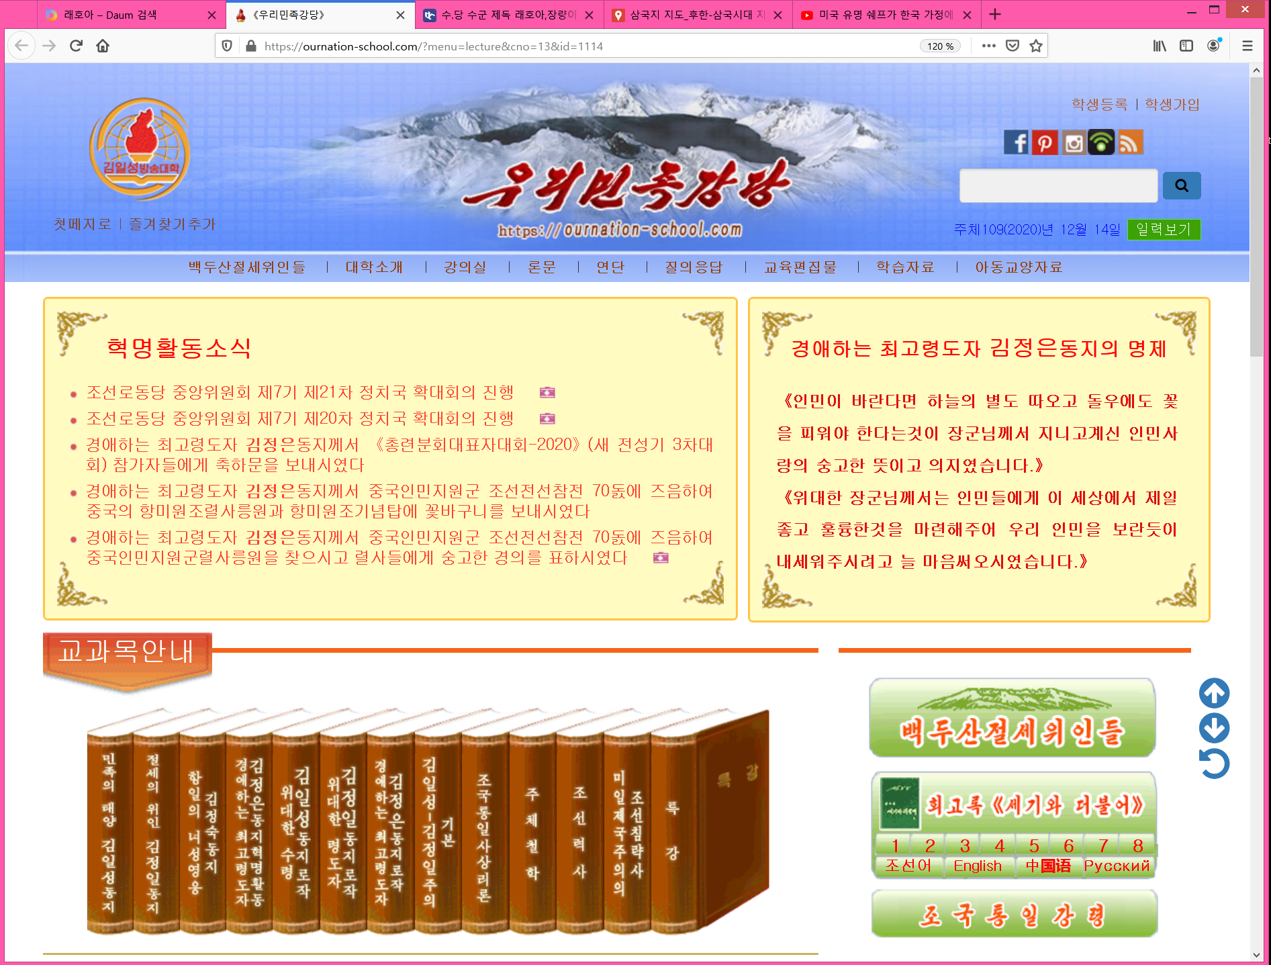The image size is (1271, 965).
Task: Click the scroll-down arrow circle
Action: (x=1214, y=728)
